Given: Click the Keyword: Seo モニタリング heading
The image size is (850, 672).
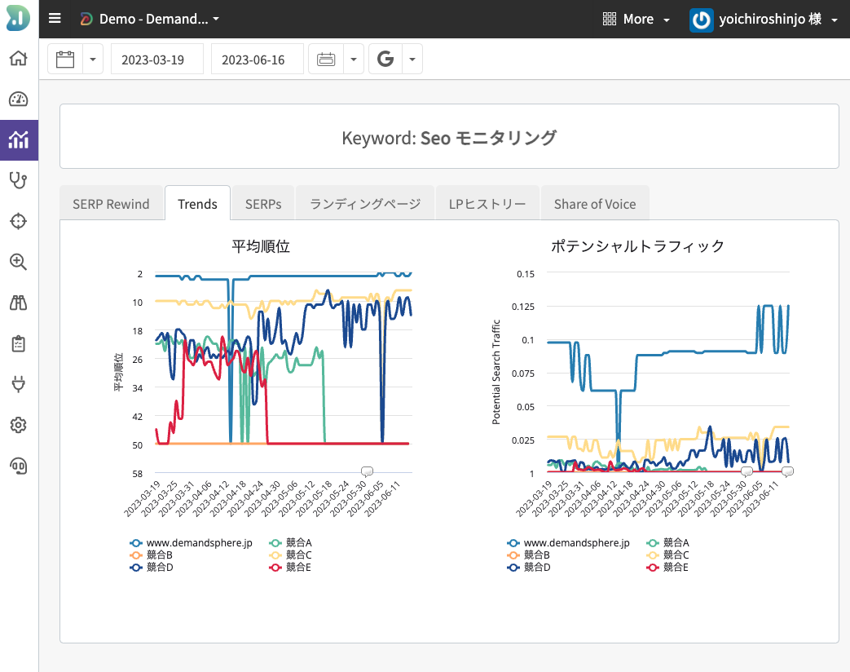Looking at the screenshot, I should [x=449, y=138].
